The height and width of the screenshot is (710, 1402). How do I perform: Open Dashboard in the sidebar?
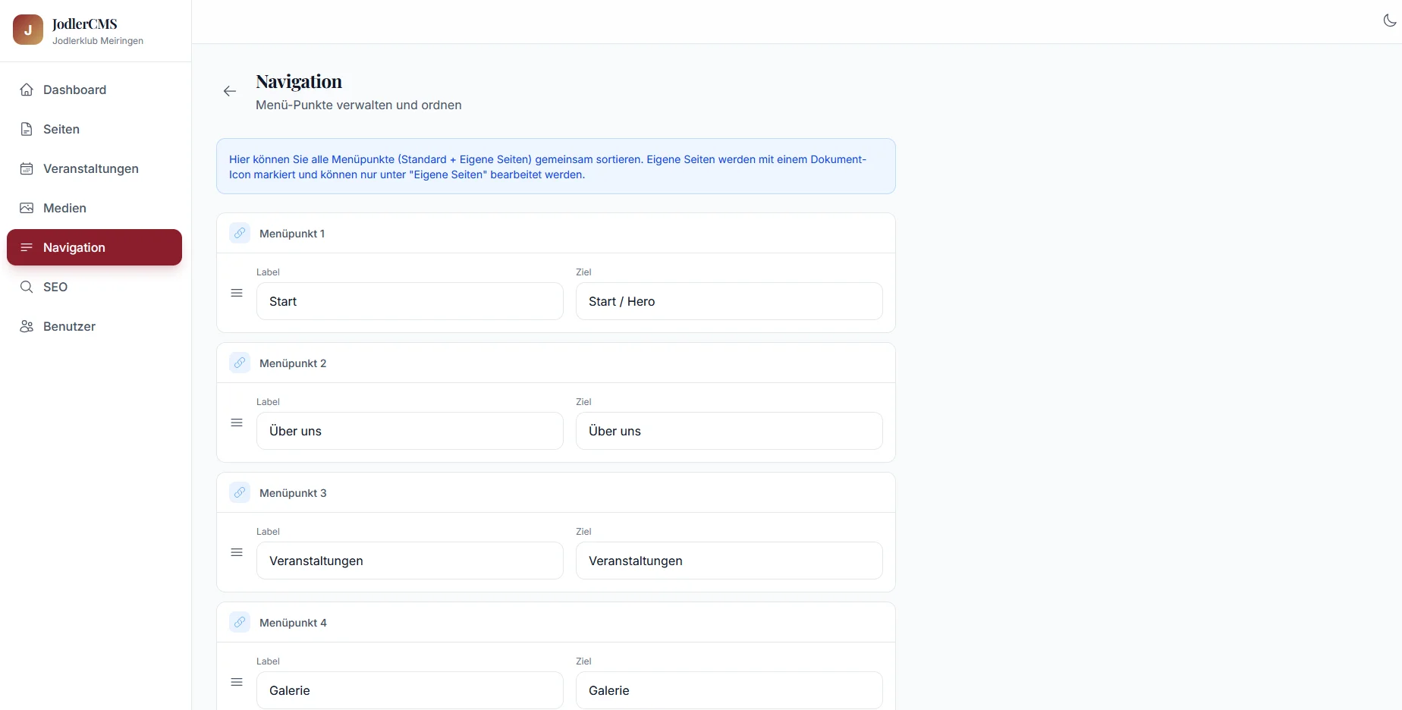click(x=74, y=90)
